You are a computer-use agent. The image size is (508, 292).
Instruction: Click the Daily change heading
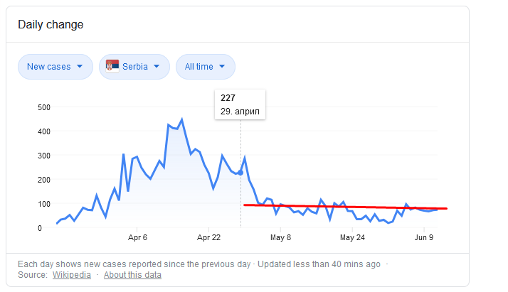coord(51,25)
